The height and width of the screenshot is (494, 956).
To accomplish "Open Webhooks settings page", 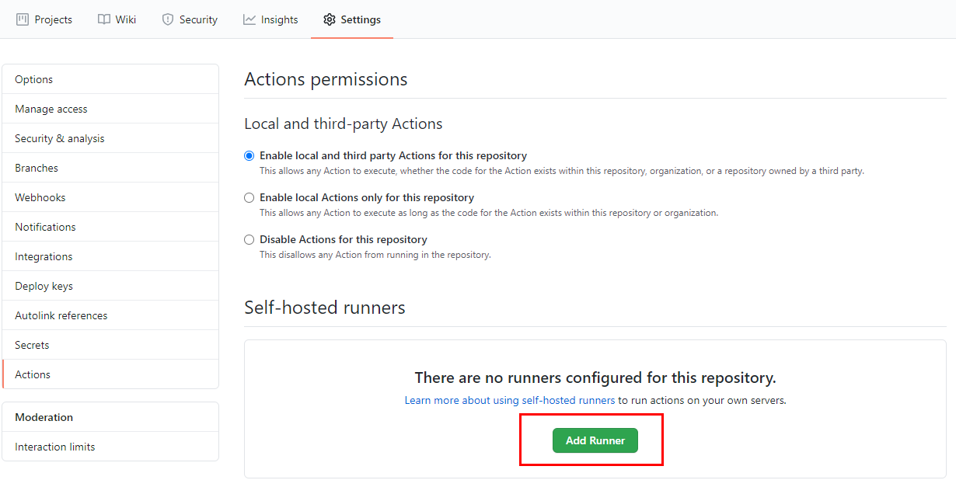I will [x=110, y=197].
